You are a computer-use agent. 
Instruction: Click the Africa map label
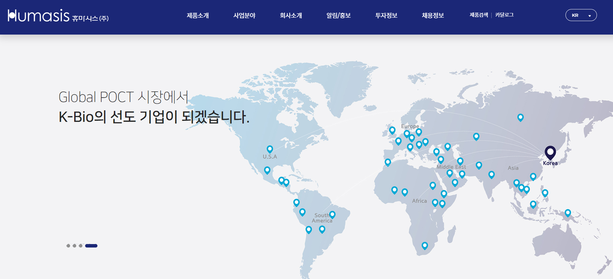coord(419,201)
